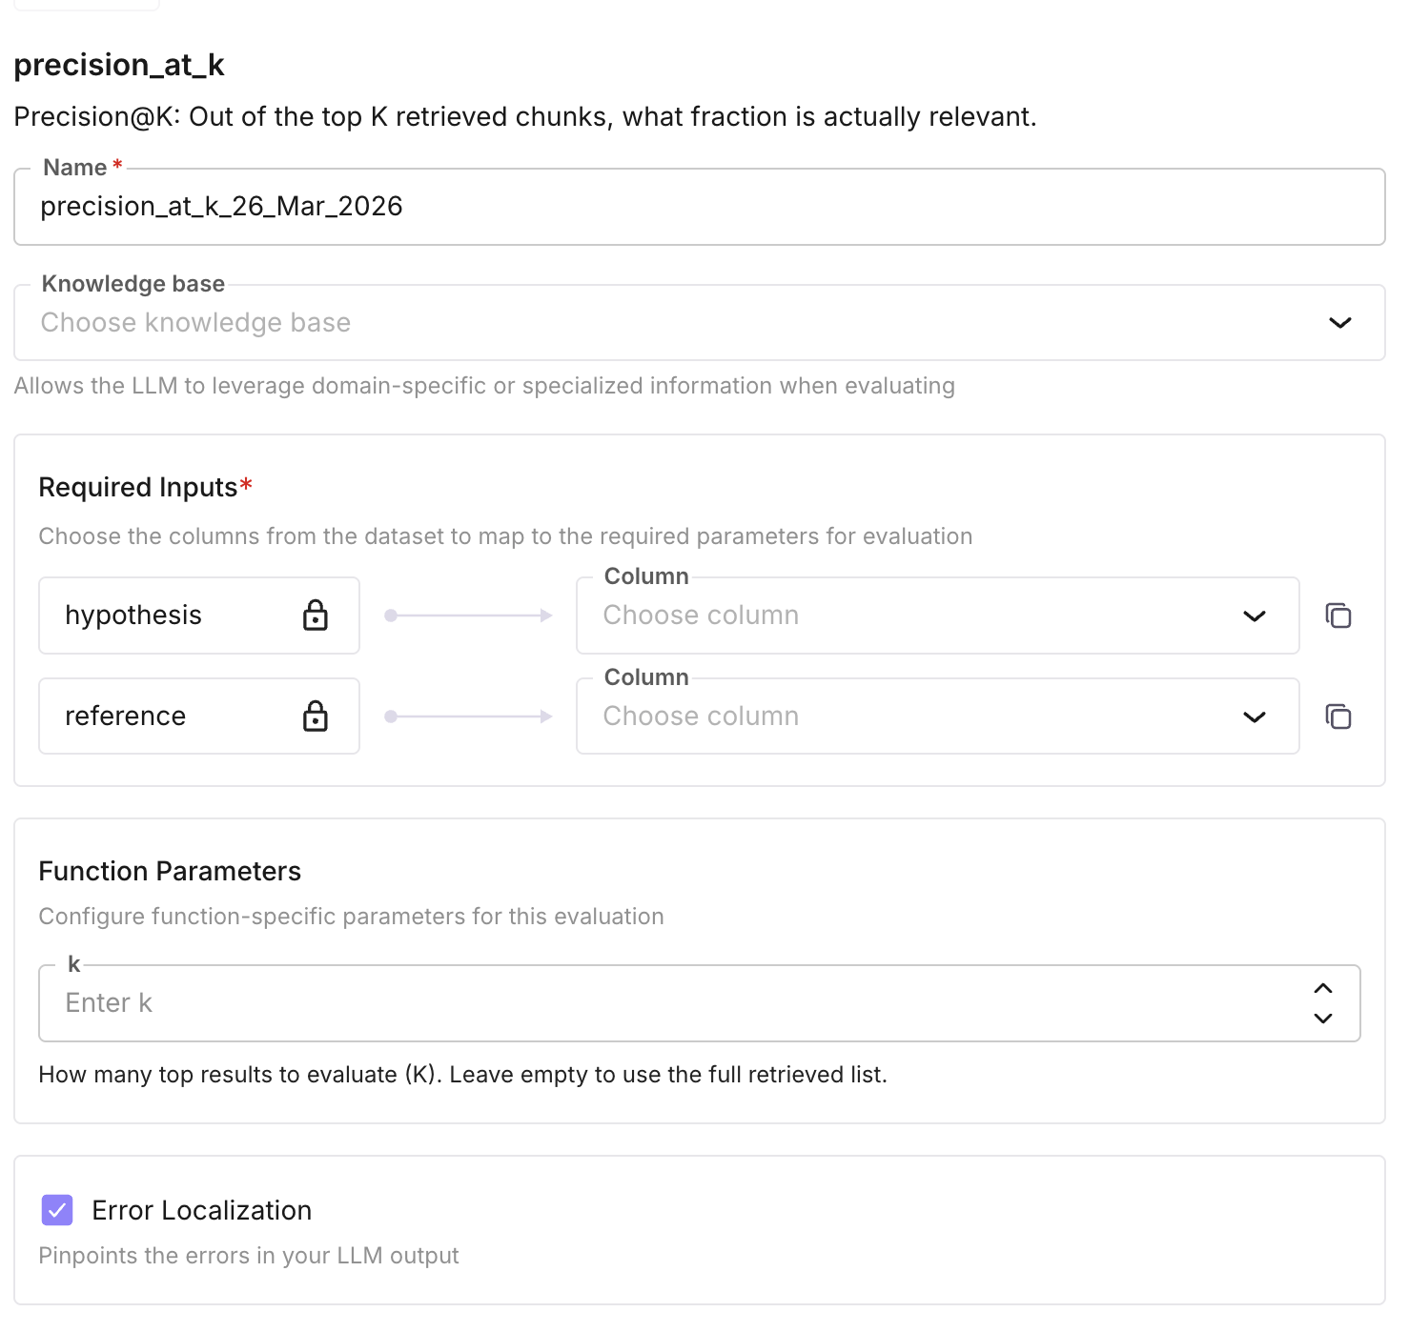Click the partially visible button at top left
This screenshot has height=1332, width=1409.
point(84,4)
